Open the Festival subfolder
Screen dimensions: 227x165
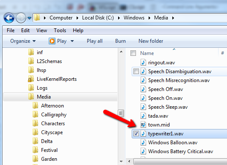[49, 150]
